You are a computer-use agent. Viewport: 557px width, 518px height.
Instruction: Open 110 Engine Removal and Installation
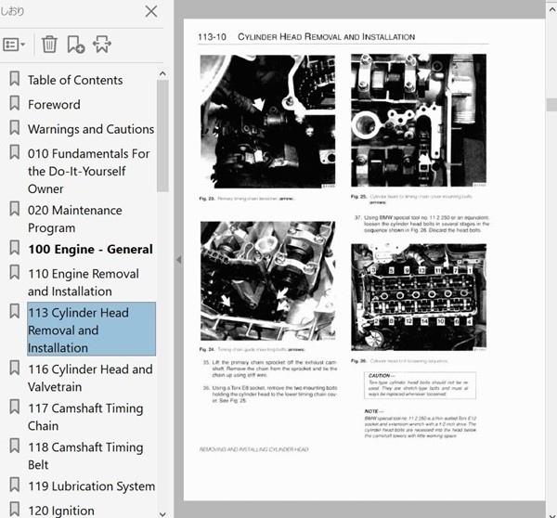tap(84, 282)
